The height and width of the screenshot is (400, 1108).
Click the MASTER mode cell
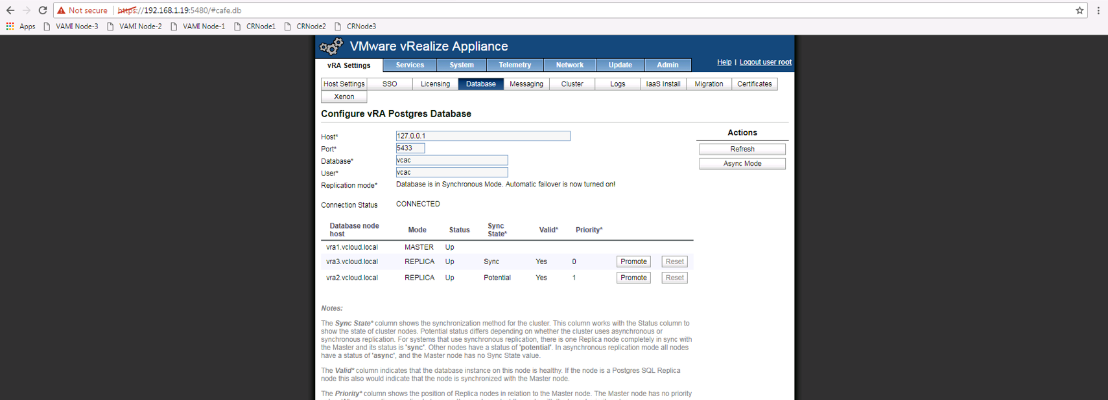(x=419, y=247)
